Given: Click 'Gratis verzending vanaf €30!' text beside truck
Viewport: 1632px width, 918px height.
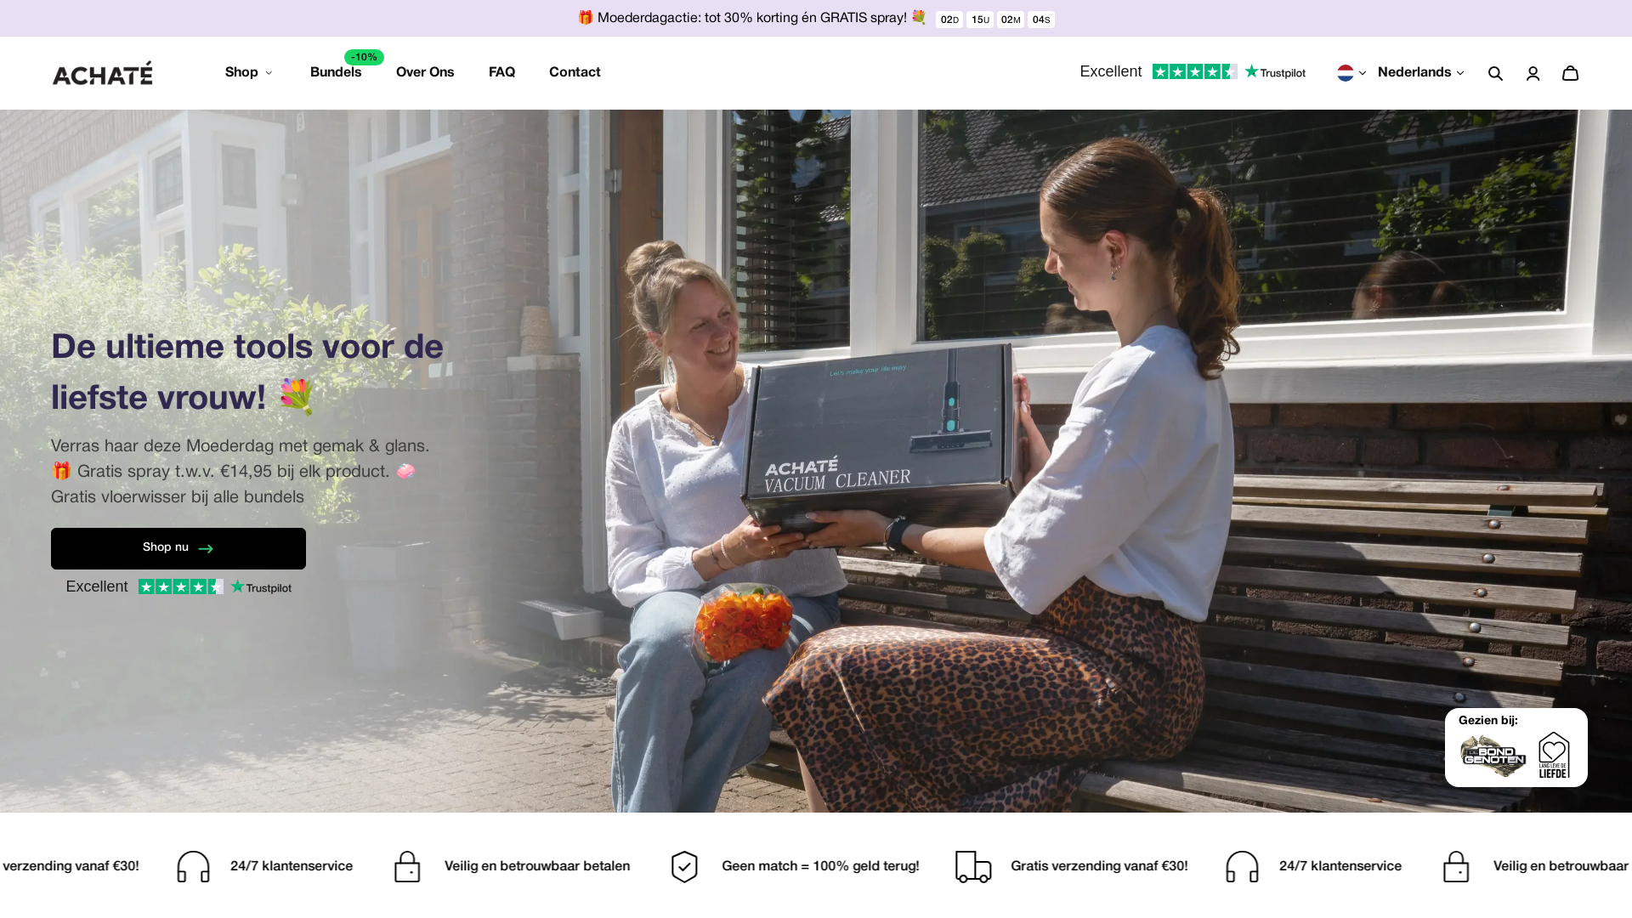Looking at the screenshot, I should pos(1099,866).
